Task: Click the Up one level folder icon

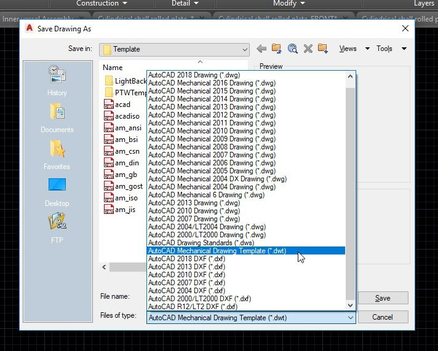Action: pos(277,49)
